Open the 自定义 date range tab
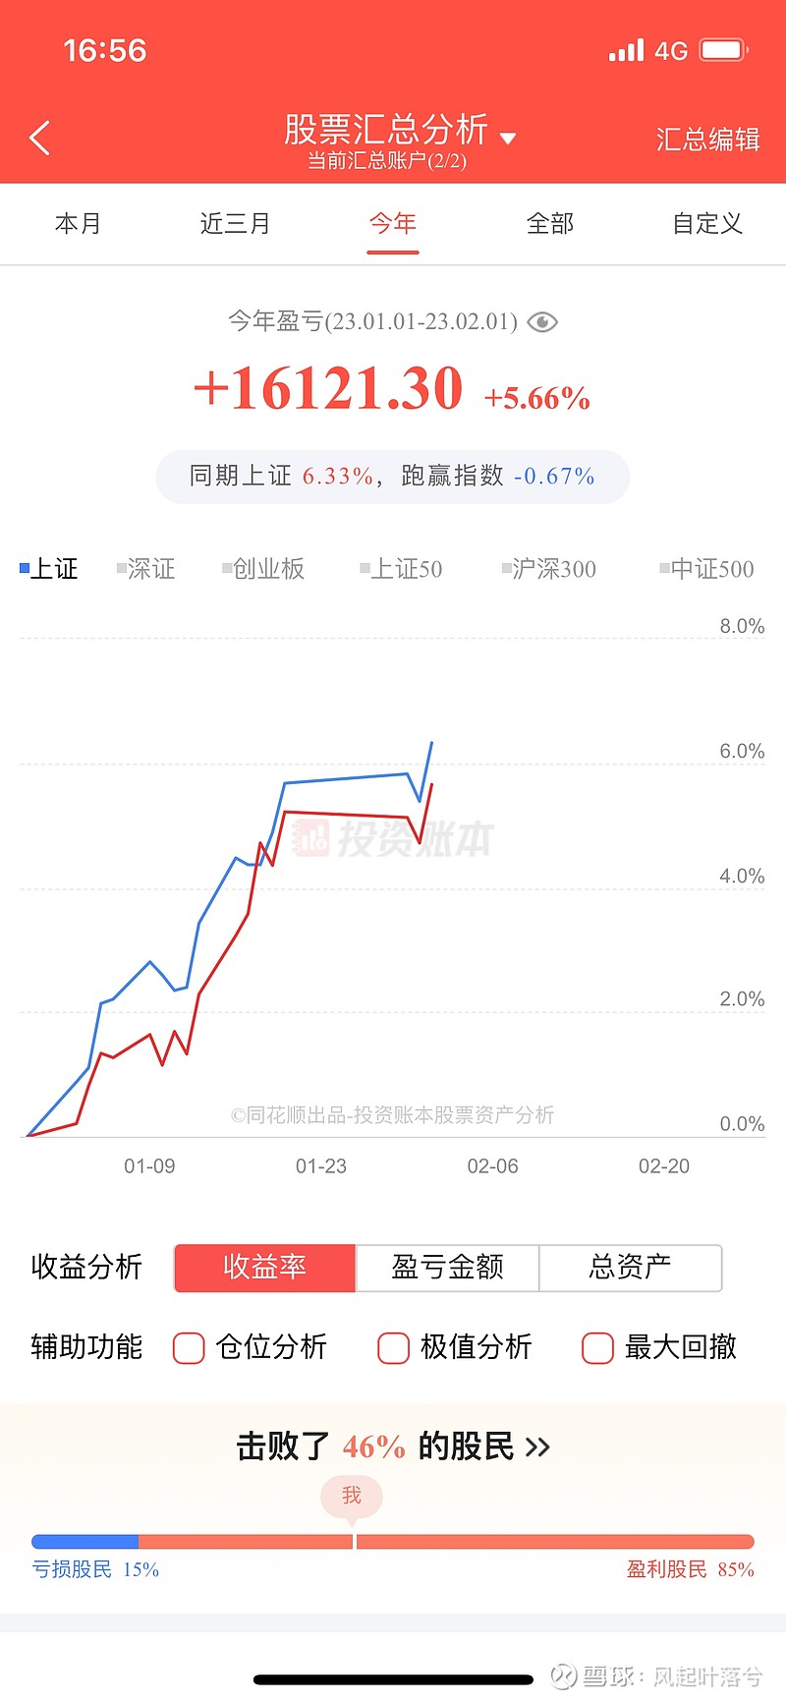This screenshot has width=786, height=1701. 707,224
